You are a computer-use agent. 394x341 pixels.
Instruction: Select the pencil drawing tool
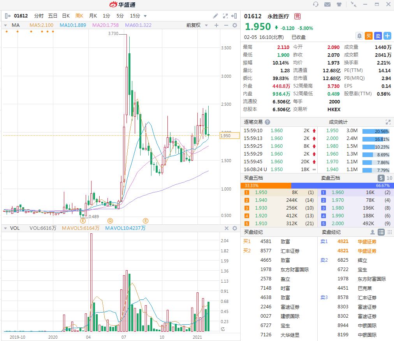pos(215,16)
